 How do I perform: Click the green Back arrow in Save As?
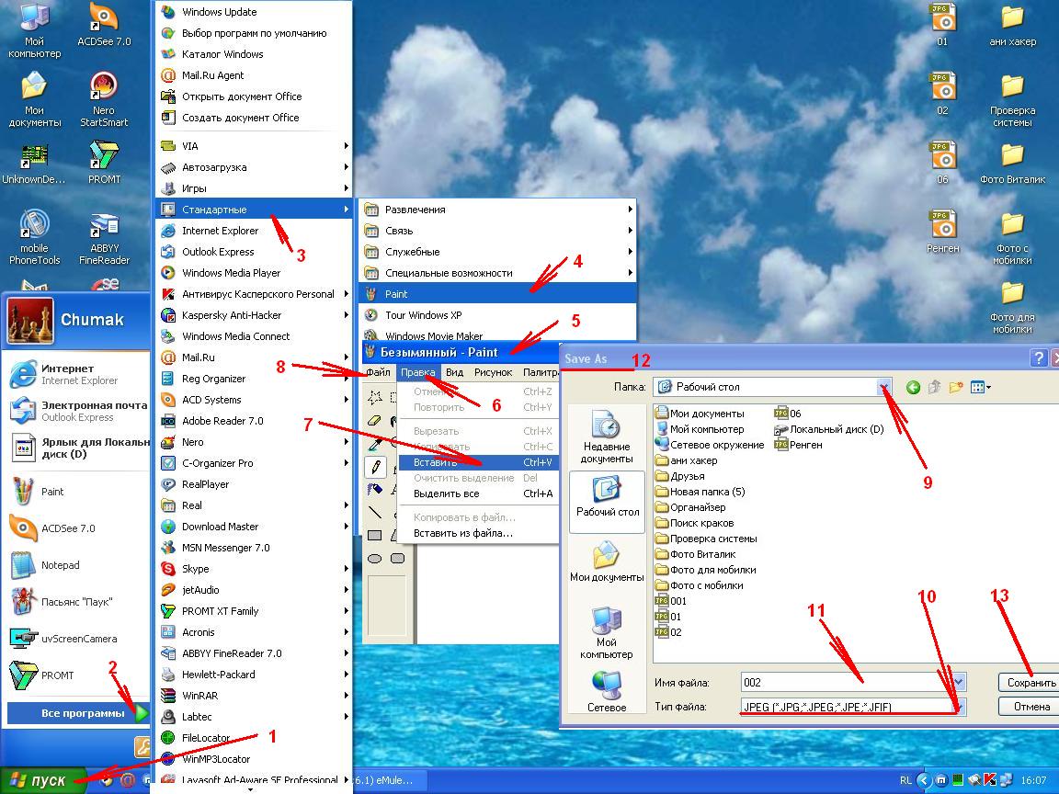pos(913,388)
